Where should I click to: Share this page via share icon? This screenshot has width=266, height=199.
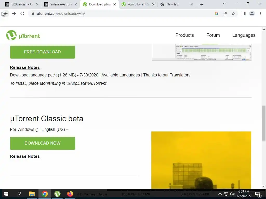click(x=225, y=13)
